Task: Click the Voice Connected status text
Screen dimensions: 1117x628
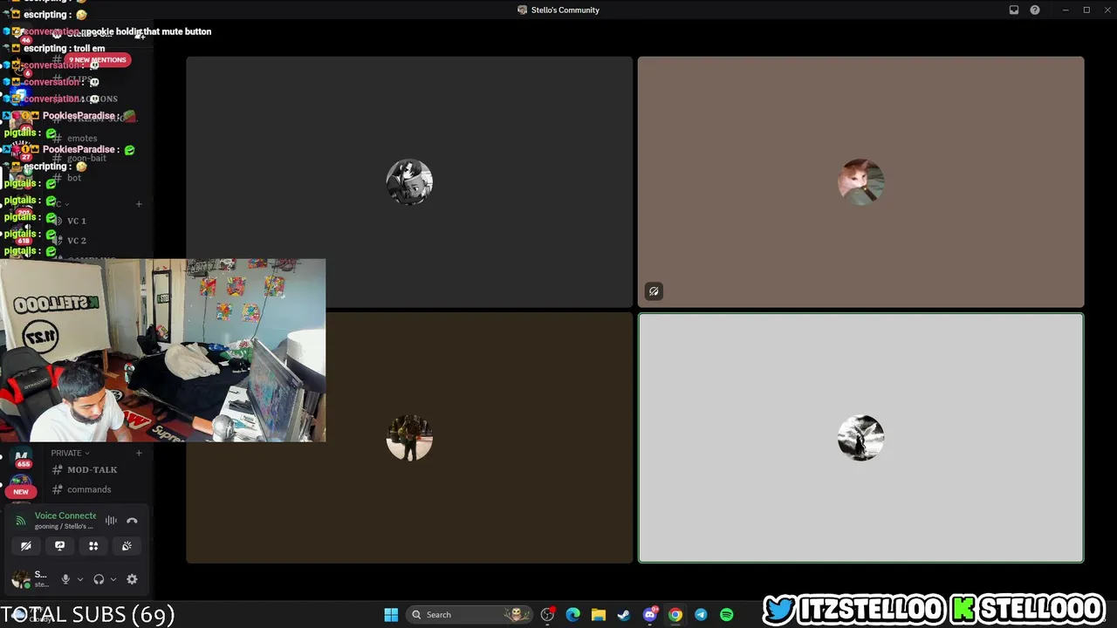Action: pos(65,515)
